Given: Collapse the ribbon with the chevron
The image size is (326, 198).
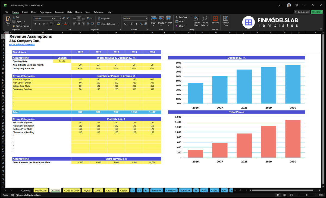Looking at the screenshot, I should coord(321,29).
